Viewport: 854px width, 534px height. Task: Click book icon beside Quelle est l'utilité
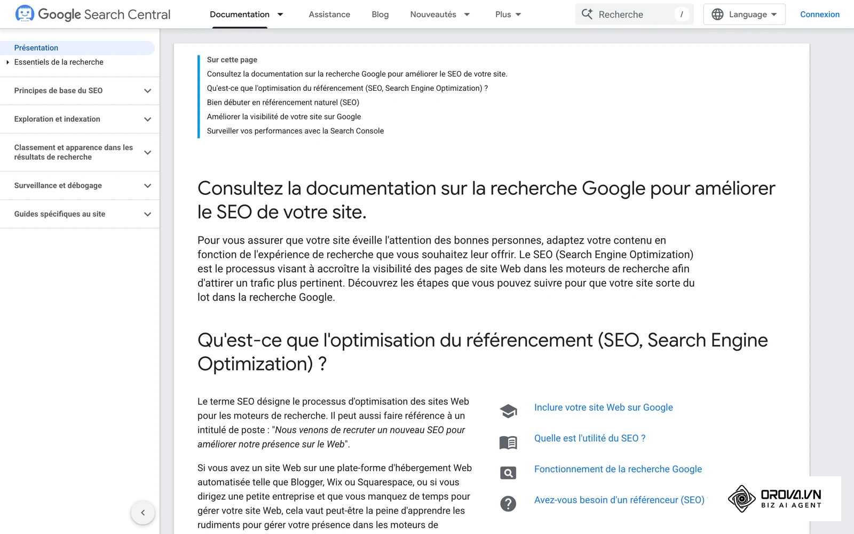[x=508, y=442]
